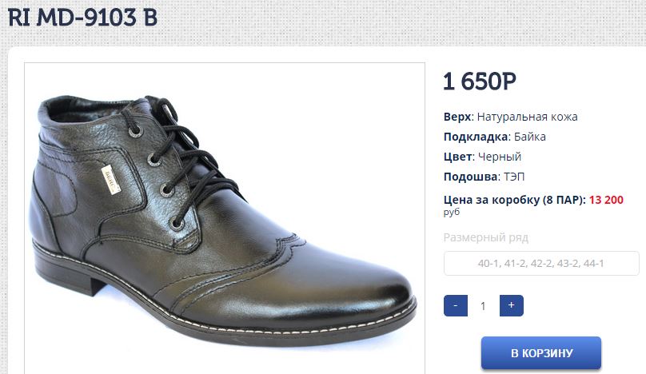Select the size range field 40-1, 41-2
646x374 pixels.
pyautogui.click(x=541, y=263)
